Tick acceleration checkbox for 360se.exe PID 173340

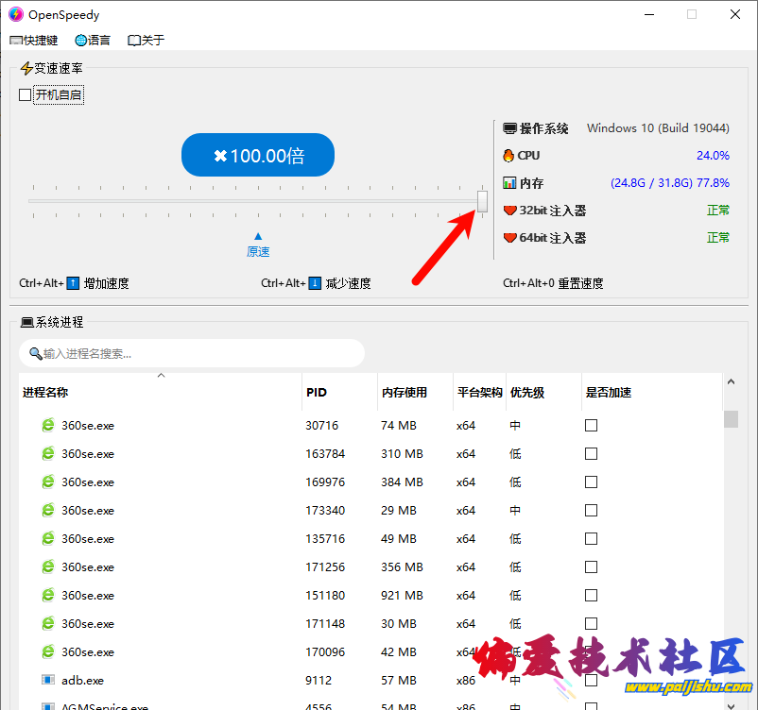(591, 511)
